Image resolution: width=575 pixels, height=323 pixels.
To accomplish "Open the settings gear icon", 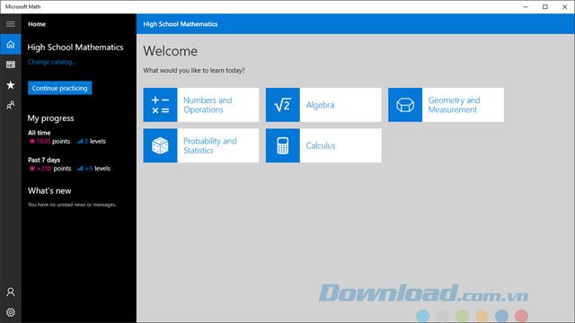I will 10,312.
